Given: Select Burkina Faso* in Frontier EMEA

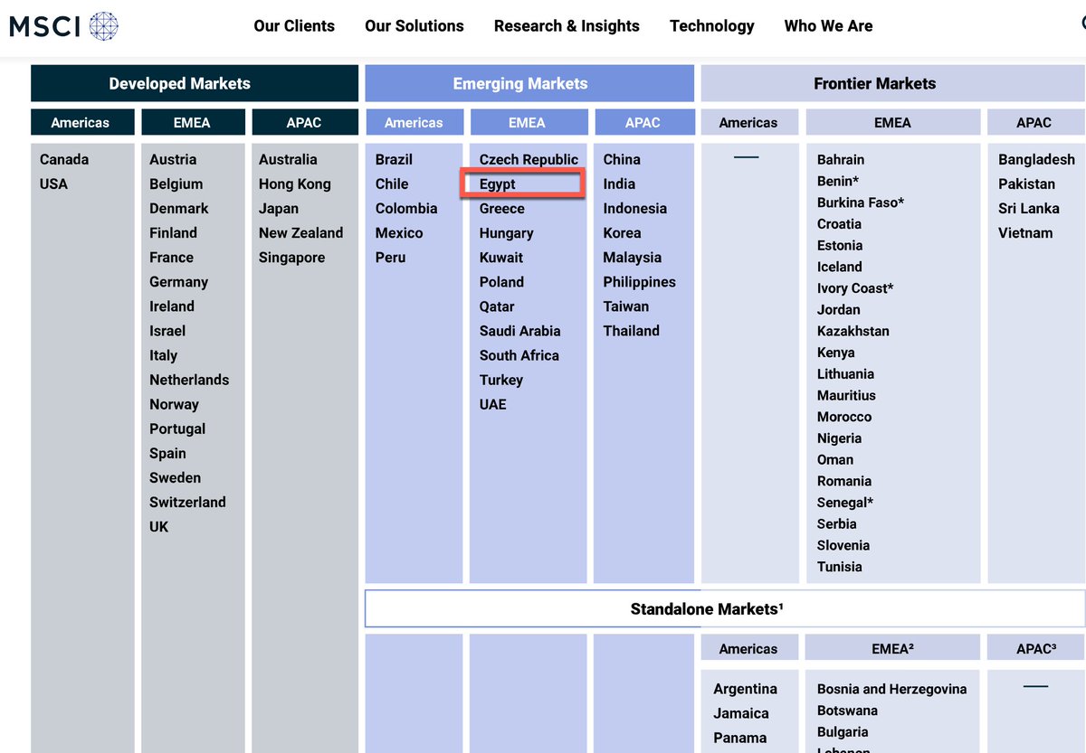Looking at the screenshot, I should coord(861,202).
